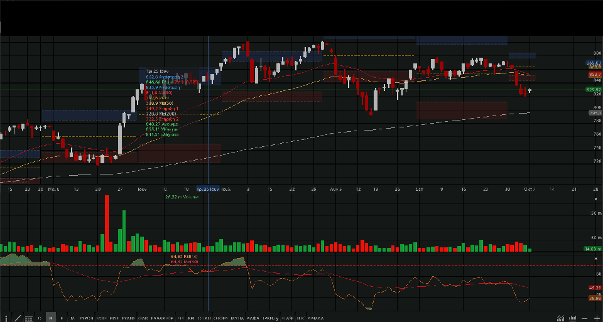Load the ΜΥΤΙΛ symbol

[x=237, y=318]
